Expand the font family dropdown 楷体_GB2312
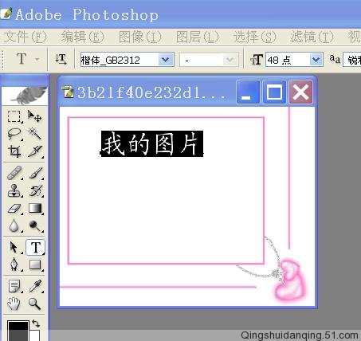The width and height of the screenshot is (361, 341). pyautogui.click(x=165, y=60)
